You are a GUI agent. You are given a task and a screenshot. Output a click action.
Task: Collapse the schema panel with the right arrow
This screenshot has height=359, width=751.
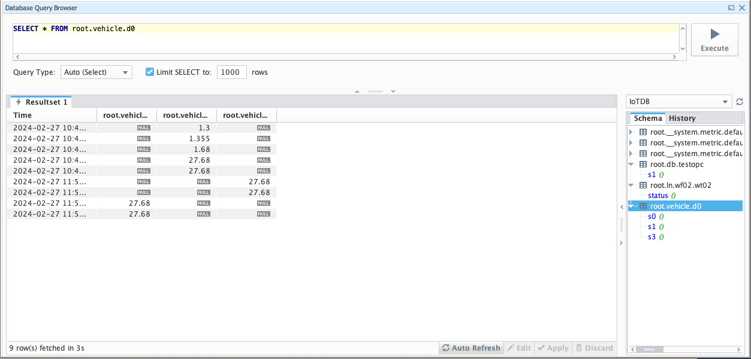tap(621, 242)
